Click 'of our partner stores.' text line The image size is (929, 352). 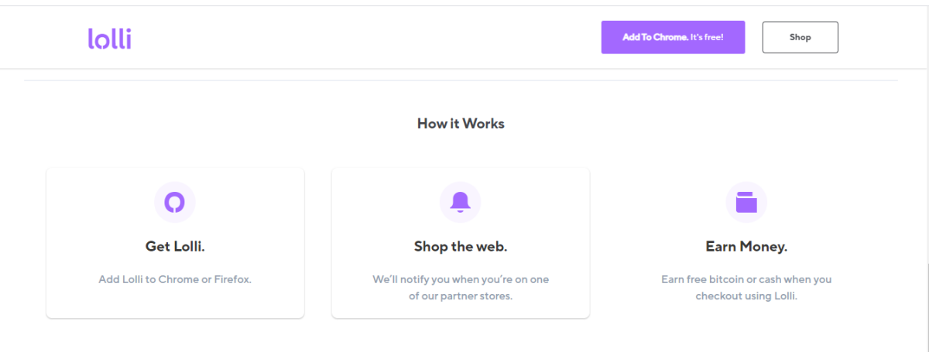pyautogui.click(x=461, y=296)
